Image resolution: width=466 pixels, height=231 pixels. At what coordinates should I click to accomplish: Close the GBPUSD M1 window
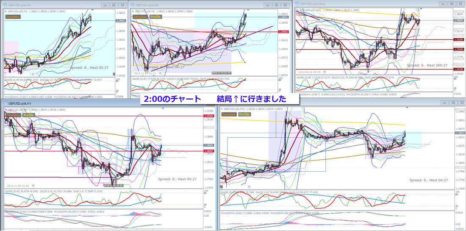click(x=122, y=5)
